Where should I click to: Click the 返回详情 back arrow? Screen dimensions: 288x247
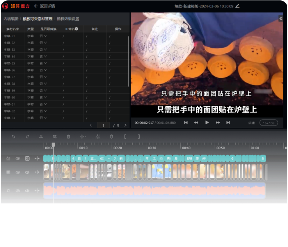(36, 6)
